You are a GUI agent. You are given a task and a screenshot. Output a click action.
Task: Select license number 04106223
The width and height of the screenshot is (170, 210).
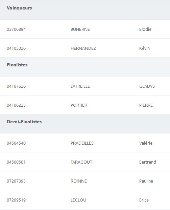16,105
